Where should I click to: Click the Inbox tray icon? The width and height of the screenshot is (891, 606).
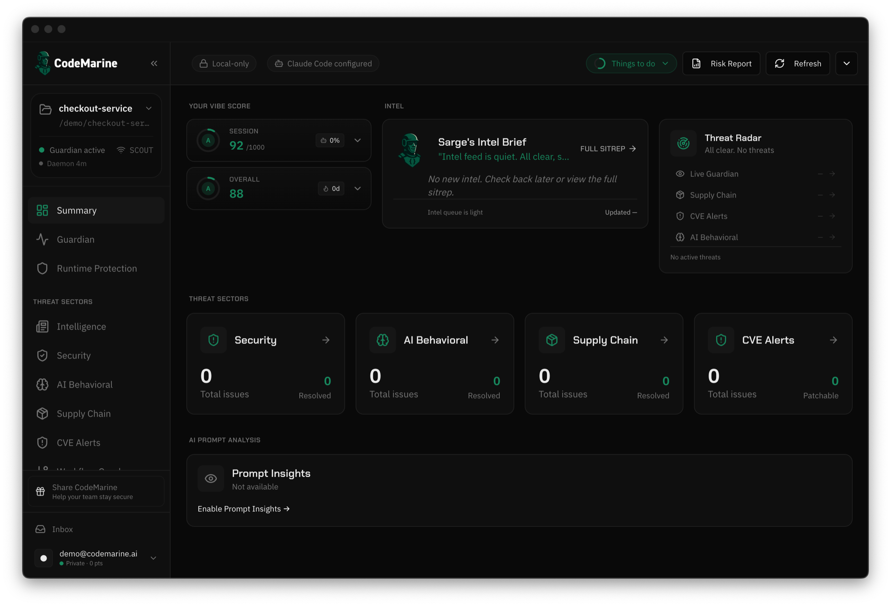(40, 529)
